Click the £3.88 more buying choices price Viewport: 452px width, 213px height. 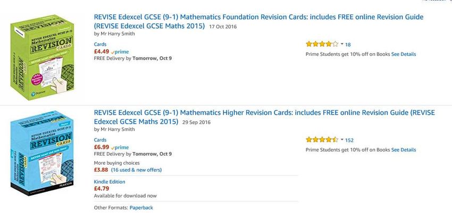coord(101,170)
